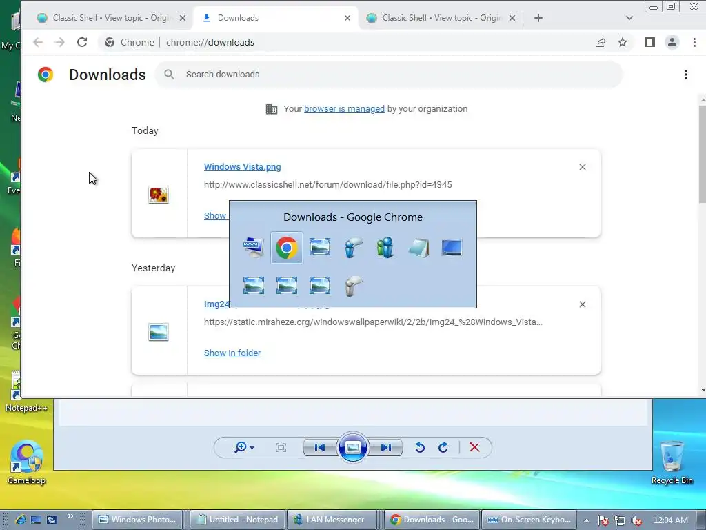
Task: Switch to LAN Messenger taskbar button
Action: pos(332,520)
